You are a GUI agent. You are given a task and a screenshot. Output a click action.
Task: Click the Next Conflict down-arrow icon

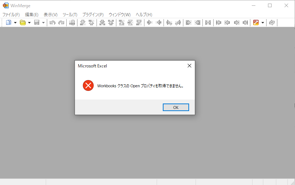pyautogui.click(x=102, y=23)
